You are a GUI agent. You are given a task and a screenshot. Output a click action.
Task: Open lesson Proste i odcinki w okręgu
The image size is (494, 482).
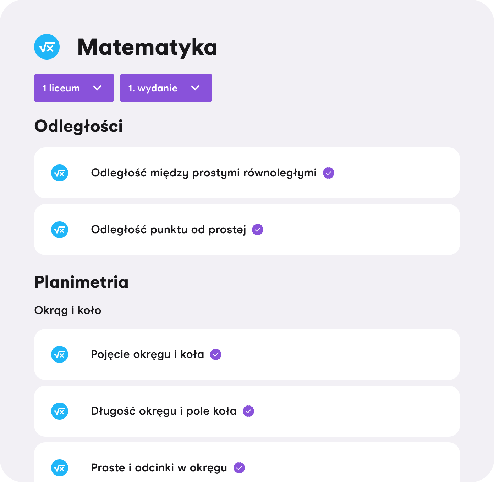point(159,468)
